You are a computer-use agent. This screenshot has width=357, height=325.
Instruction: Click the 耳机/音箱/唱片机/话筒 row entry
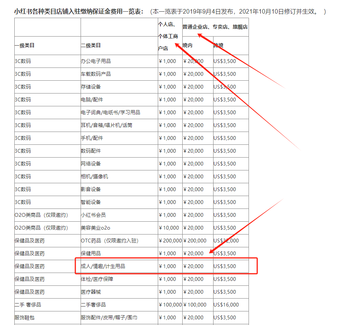tap(106, 125)
